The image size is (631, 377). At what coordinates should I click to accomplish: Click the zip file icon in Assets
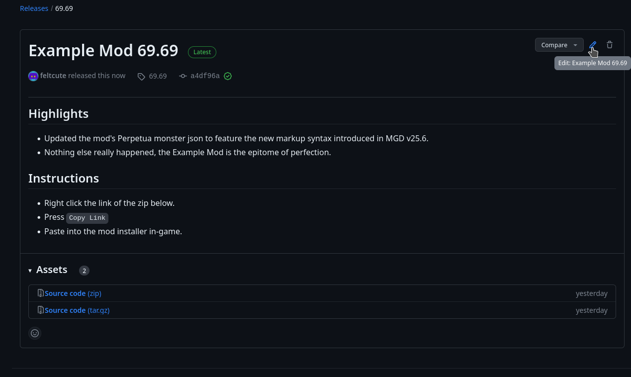pyautogui.click(x=41, y=293)
